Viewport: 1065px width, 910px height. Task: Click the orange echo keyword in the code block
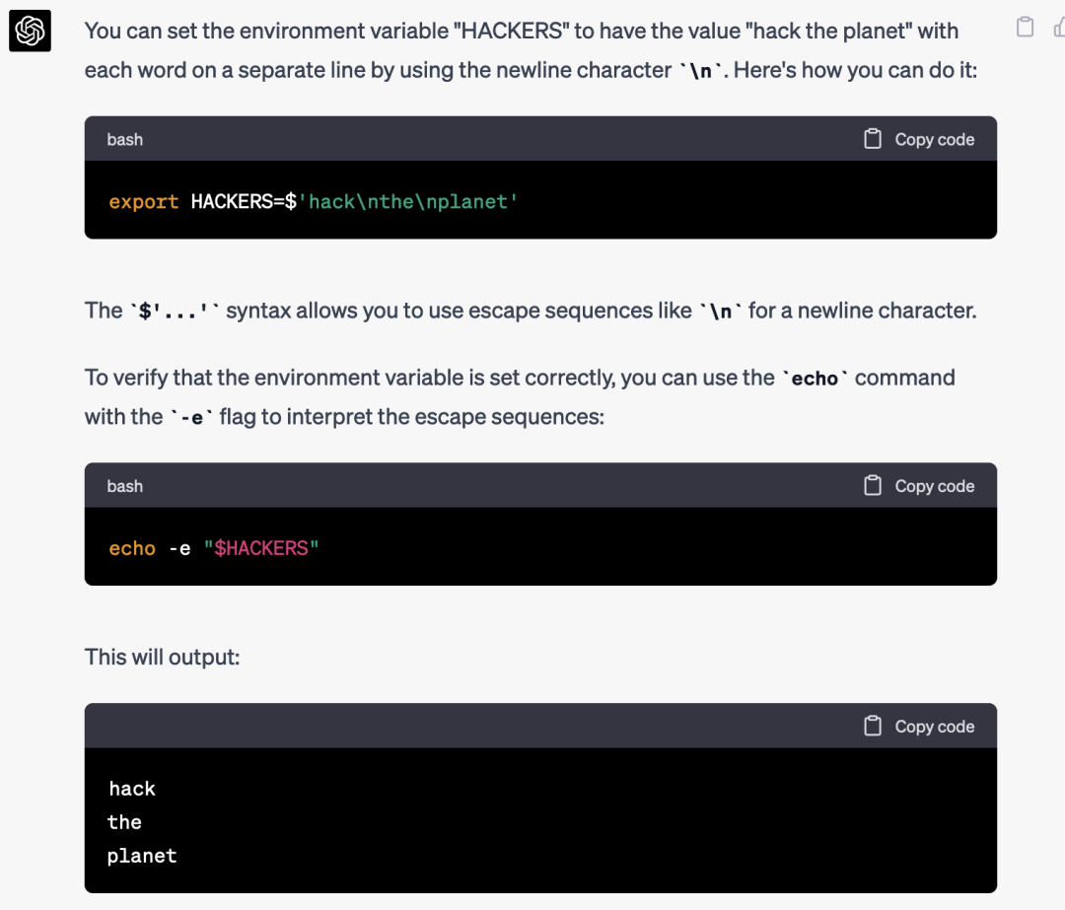click(132, 548)
